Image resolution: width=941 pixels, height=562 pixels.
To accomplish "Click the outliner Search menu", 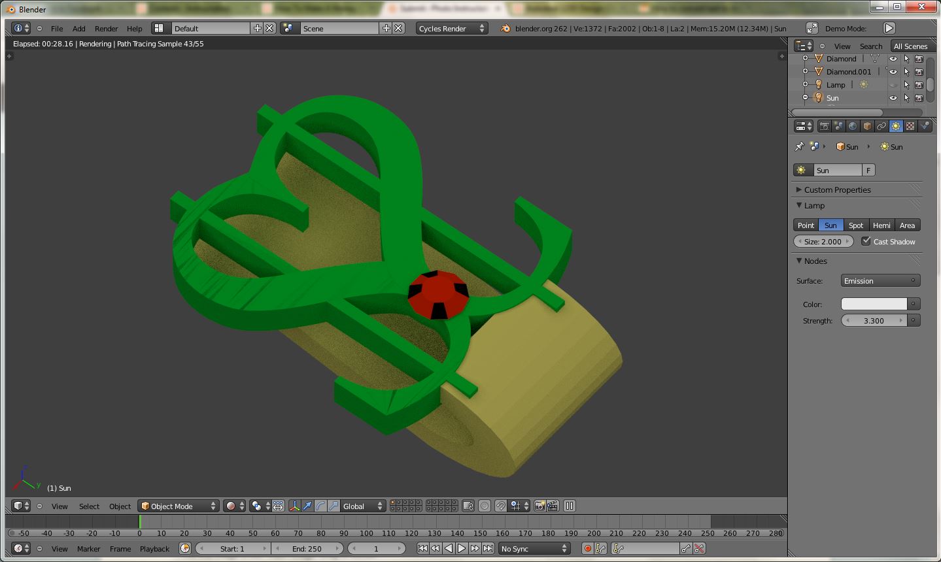I will (x=870, y=46).
